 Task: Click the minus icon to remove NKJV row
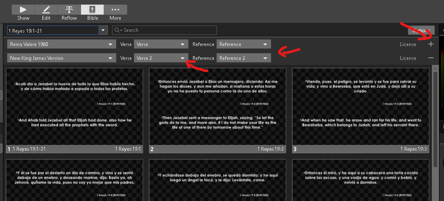pos(431,58)
